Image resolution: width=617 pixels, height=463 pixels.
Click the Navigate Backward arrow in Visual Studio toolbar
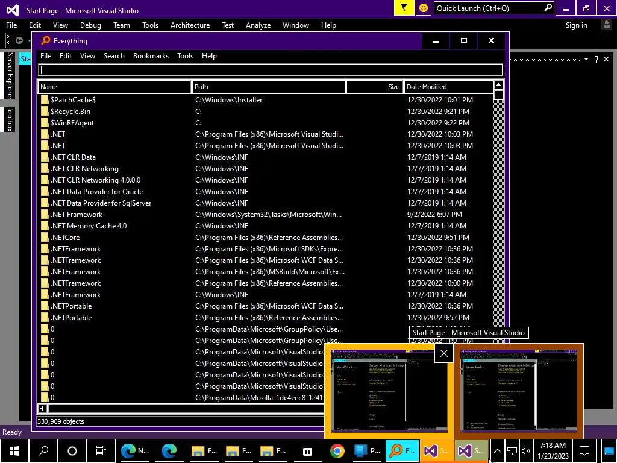pyautogui.click(x=19, y=40)
